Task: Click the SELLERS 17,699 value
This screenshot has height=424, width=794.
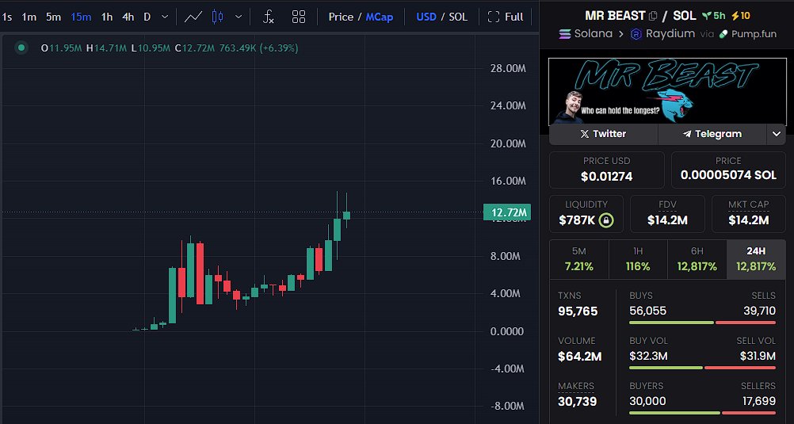Action: [x=758, y=402]
